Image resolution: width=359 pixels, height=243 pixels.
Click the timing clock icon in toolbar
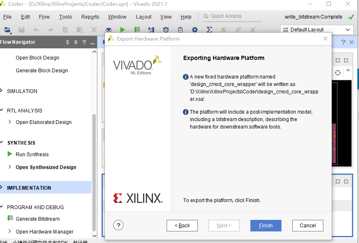166,30
